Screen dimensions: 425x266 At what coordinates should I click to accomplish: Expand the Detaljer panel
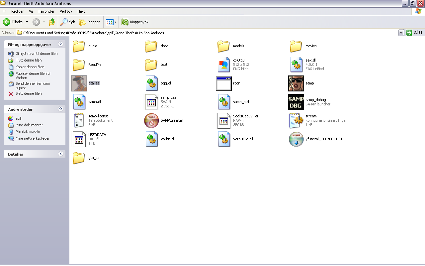(60, 154)
